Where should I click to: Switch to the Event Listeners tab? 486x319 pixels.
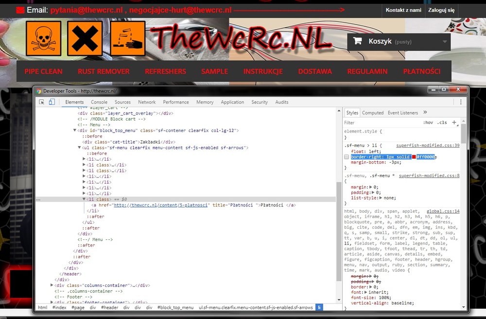coord(402,113)
